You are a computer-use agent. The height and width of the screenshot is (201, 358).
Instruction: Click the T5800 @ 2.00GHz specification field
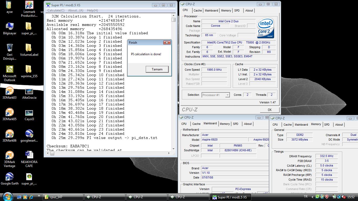pos(239,42)
